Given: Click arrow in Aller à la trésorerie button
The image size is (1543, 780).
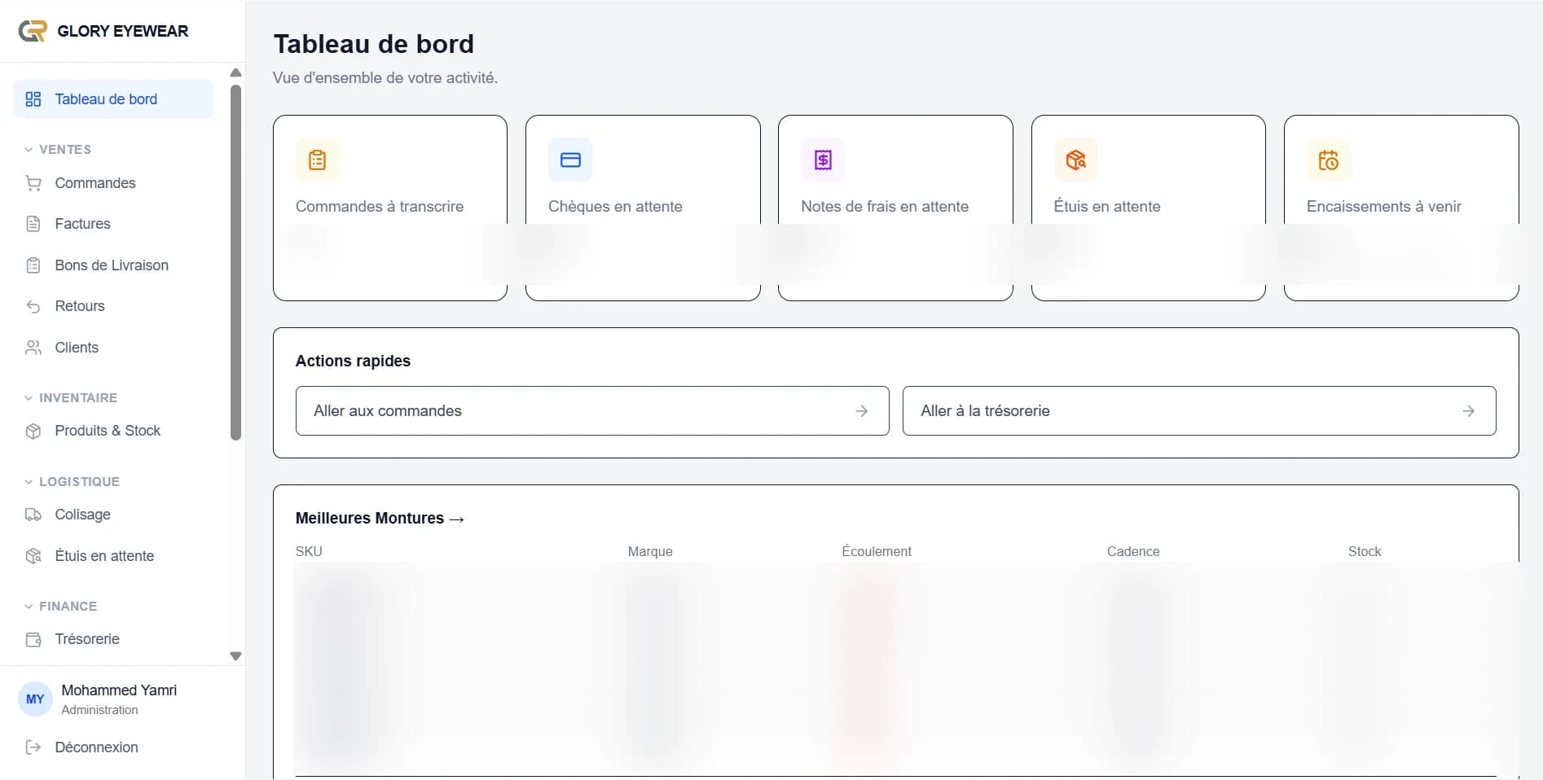Looking at the screenshot, I should pyautogui.click(x=1469, y=411).
